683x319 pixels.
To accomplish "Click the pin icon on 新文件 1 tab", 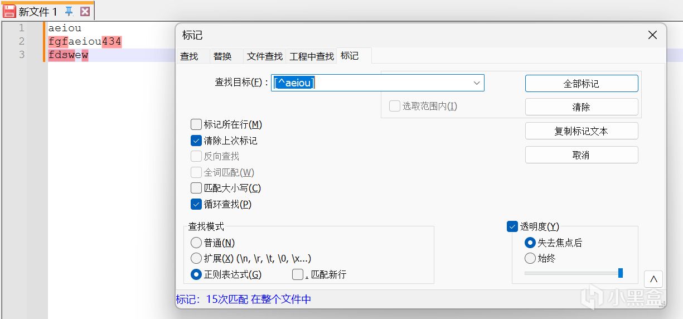I will [69, 11].
